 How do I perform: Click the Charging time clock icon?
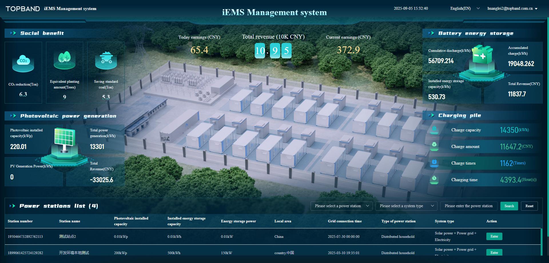coord(434,180)
